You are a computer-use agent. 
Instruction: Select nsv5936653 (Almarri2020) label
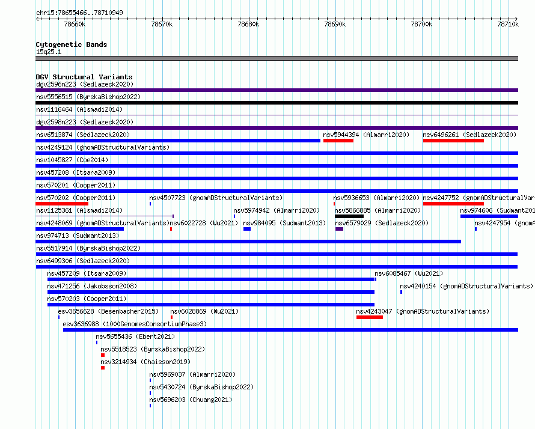376,198
